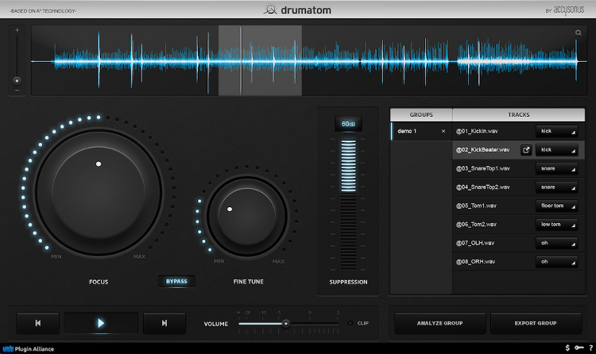Select the @06_Tom2.wav track

pos(518,224)
